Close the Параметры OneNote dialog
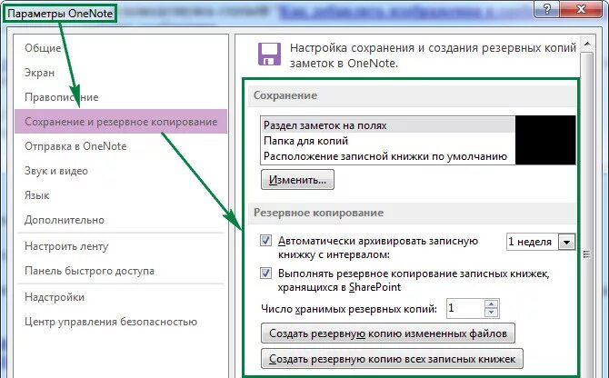The image size is (609, 378). tap(582, 8)
